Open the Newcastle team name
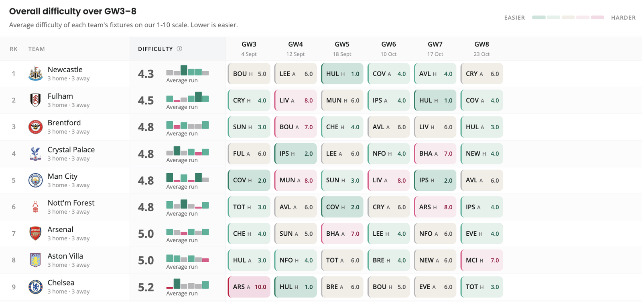The height and width of the screenshot is (302, 642). [65, 69]
